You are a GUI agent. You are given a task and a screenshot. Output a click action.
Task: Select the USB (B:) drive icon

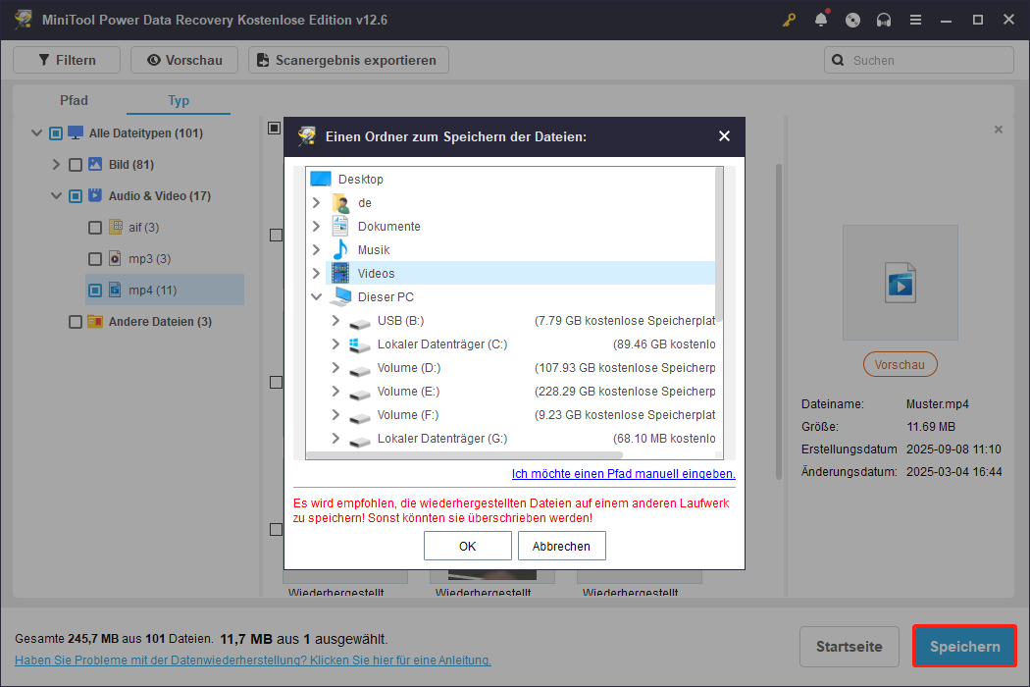pyautogui.click(x=360, y=321)
